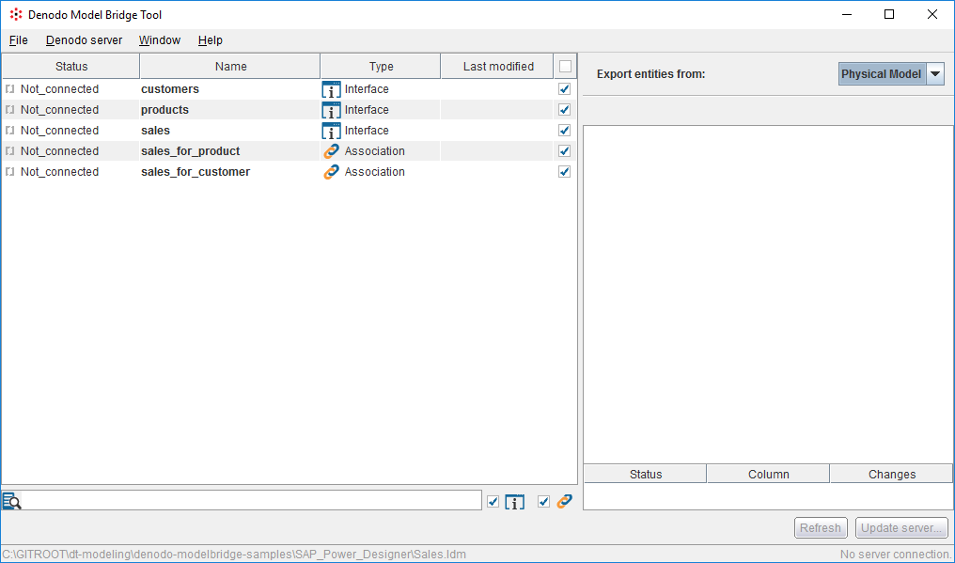Viewport: 955px width, 563px height.
Task: Uncheck the products row checkbox
Action: tap(565, 110)
